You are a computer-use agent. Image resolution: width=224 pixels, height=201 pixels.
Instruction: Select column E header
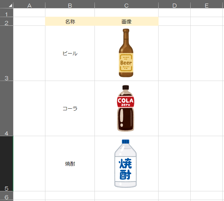click(207, 5)
